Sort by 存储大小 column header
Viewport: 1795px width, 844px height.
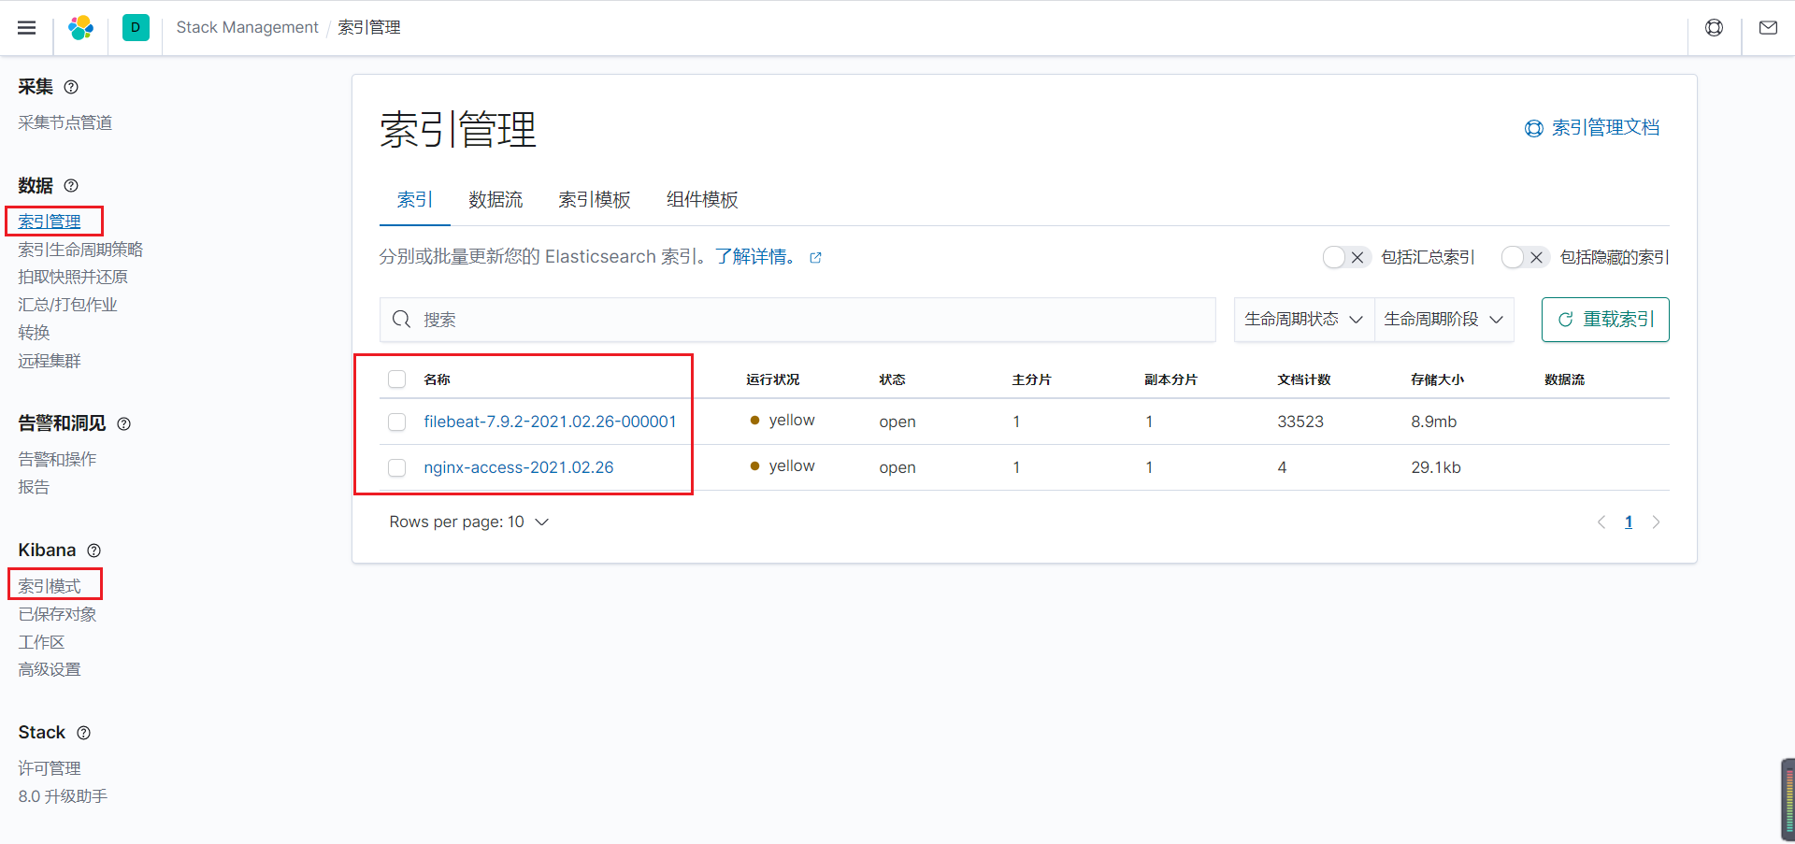coord(1438,380)
